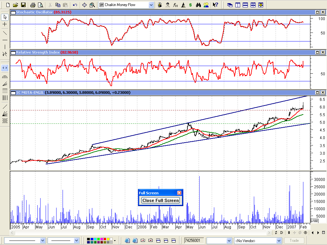
Task: Select the horizontal line drawing tool
Action: coord(5,40)
